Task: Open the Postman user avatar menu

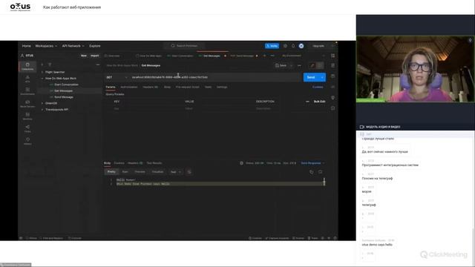Action: point(301,46)
